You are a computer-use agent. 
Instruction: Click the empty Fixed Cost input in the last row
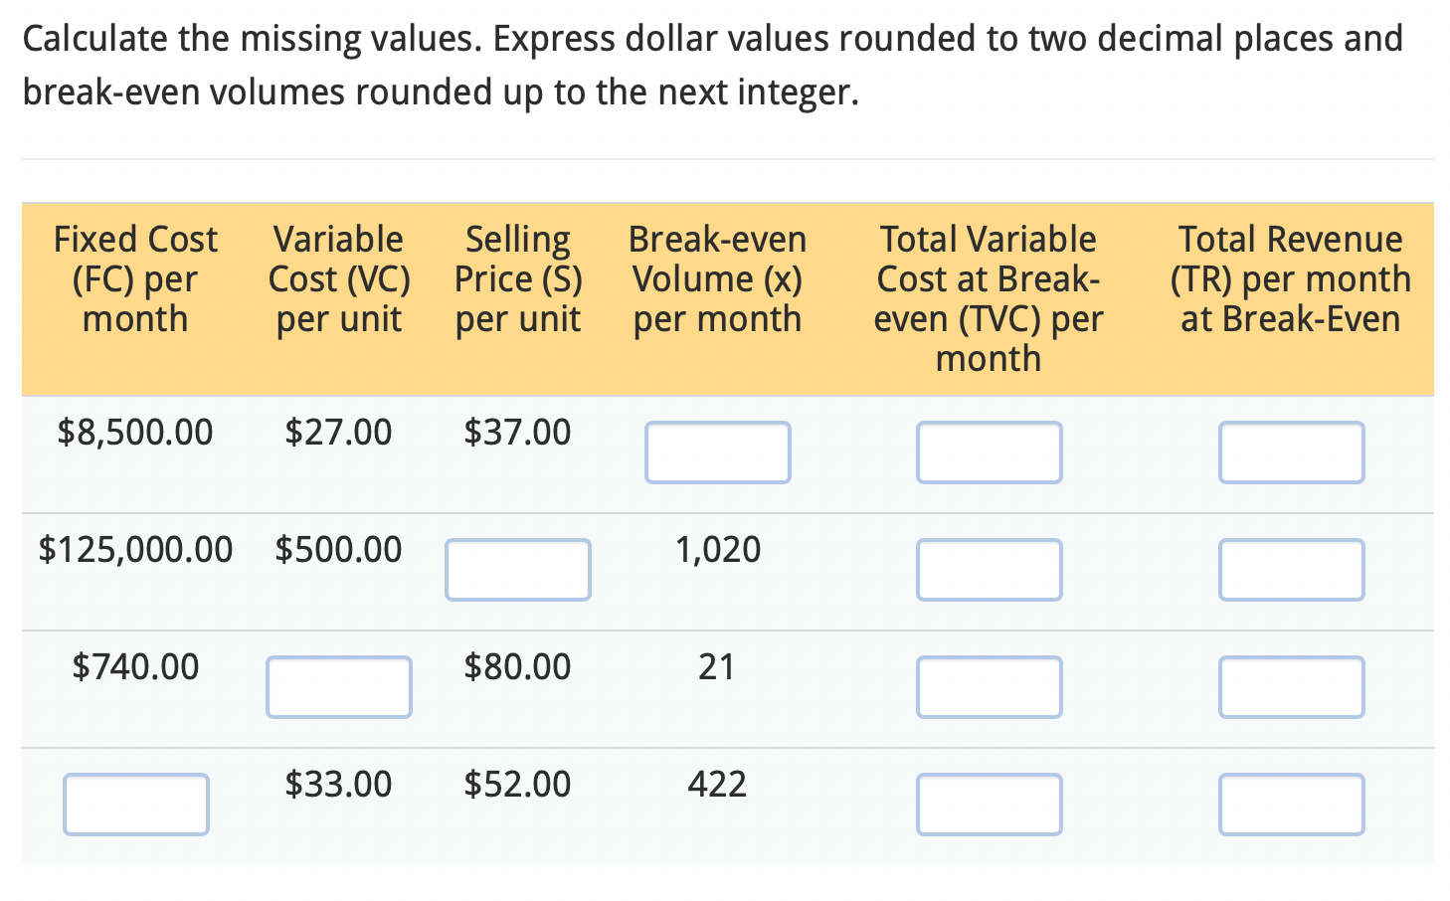135,804
